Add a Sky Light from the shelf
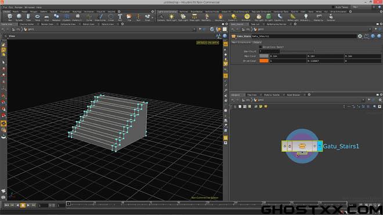 [259, 17]
